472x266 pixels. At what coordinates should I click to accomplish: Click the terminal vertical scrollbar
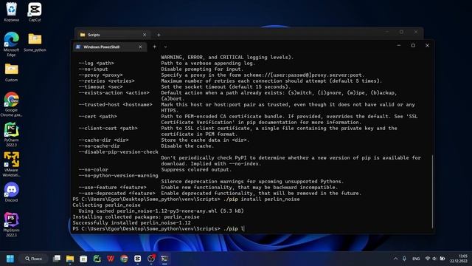432,191
